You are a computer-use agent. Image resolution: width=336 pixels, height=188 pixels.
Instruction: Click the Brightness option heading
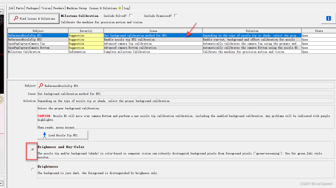[x=48, y=167]
